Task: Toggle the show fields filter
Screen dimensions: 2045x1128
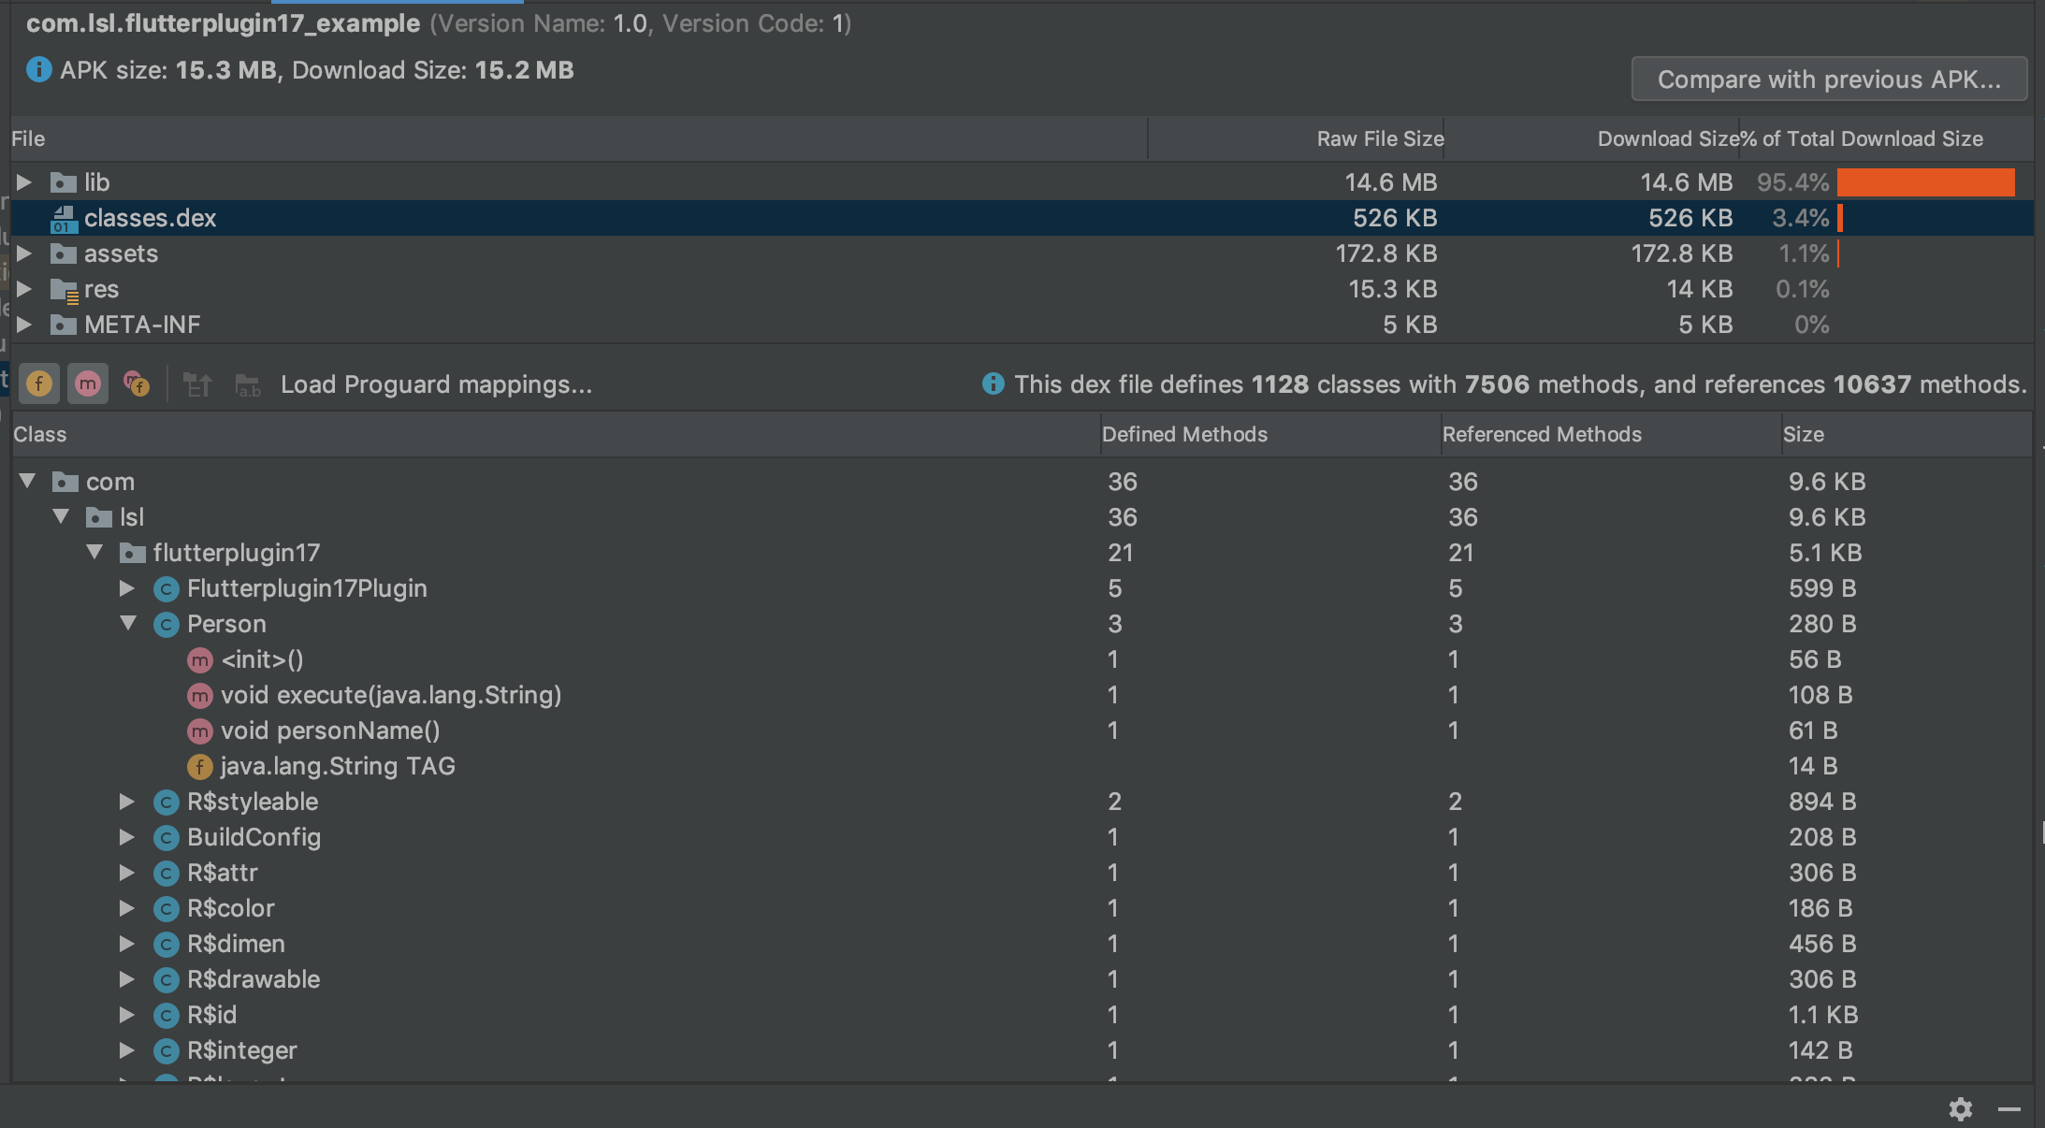Action: (39, 383)
